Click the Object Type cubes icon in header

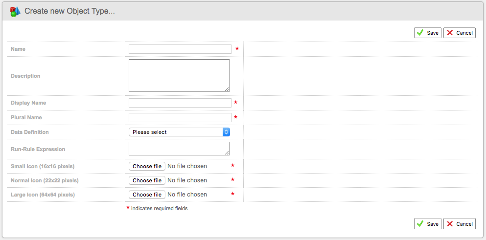click(15, 11)
